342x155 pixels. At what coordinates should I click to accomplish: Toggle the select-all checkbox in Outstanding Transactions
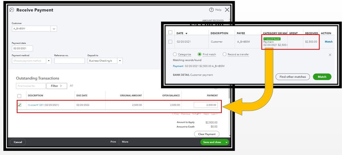[20, 96]
